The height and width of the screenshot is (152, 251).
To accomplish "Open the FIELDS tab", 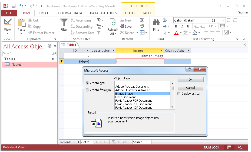I will point(130,13).
